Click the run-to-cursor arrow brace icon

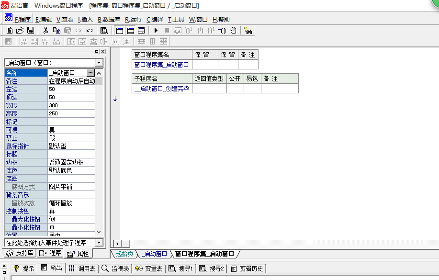click(222, 30)
